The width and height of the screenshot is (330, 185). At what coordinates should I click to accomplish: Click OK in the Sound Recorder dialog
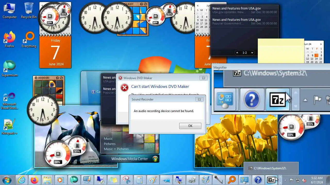(190, 126)
